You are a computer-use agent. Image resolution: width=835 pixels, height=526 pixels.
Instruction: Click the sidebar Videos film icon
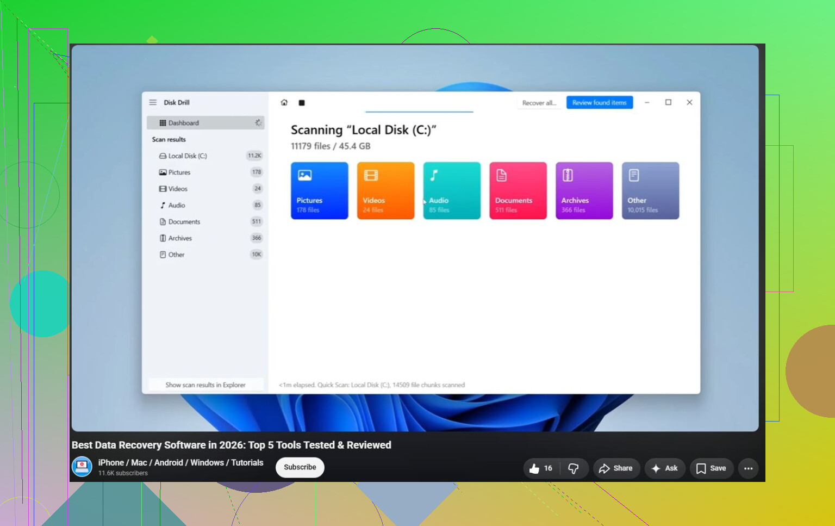[163, 189]
